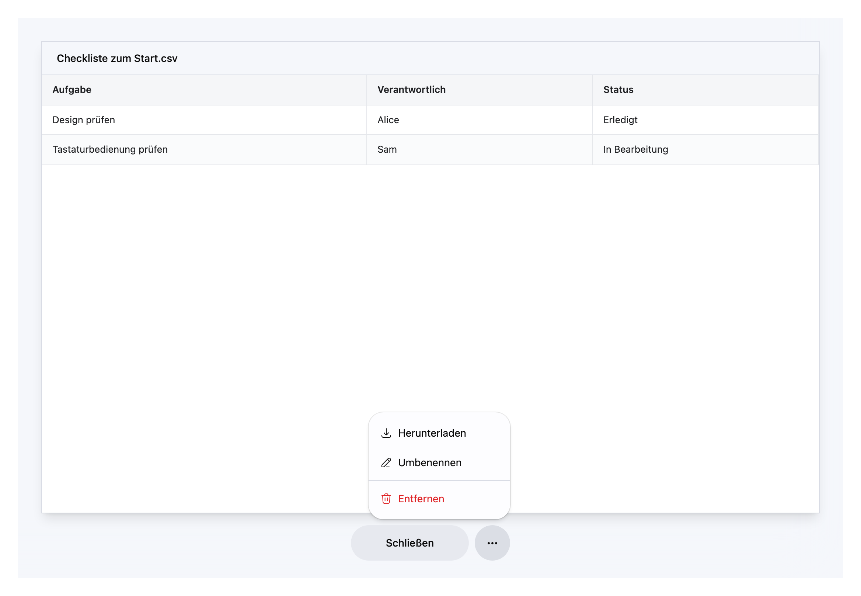Click the red trash icon beside Entfernen
Screen dimensions: 861x596
point(386,499)
